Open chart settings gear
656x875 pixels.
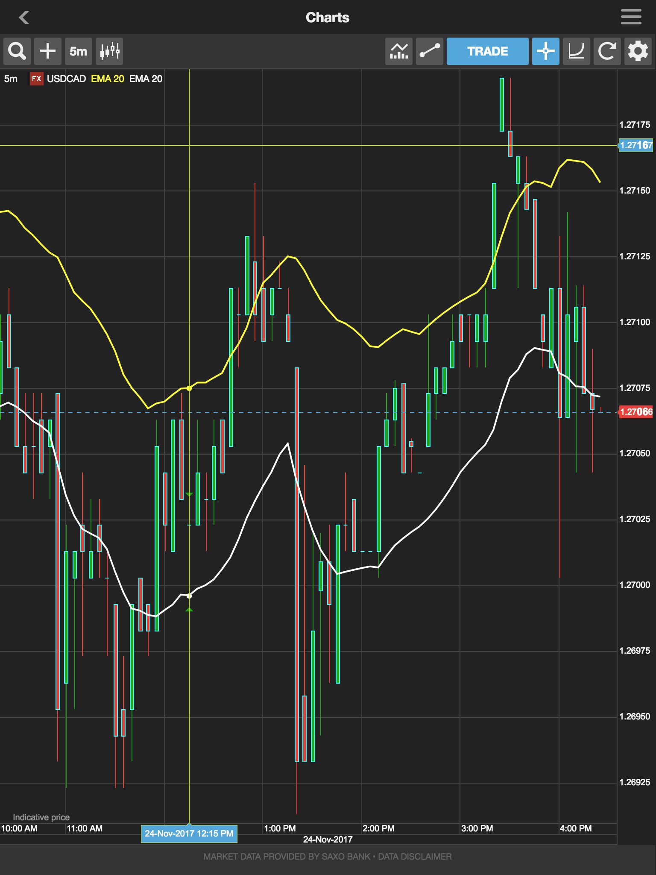pos(638,51)
